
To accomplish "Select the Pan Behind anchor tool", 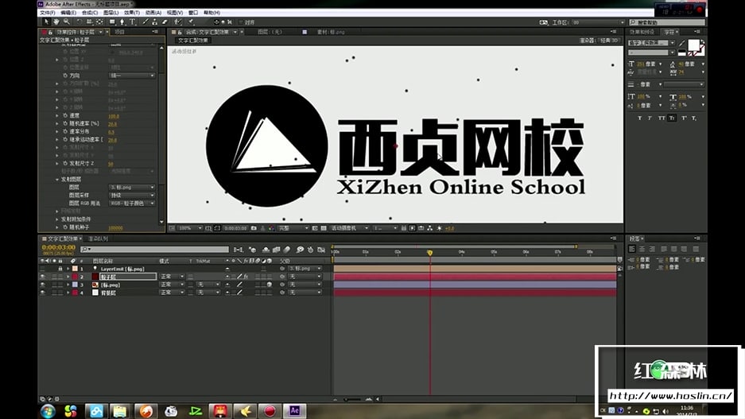I will 99,21.
